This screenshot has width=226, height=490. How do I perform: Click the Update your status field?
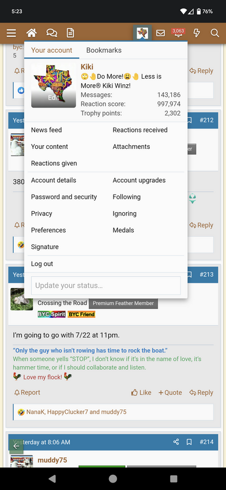coord(106,285)
